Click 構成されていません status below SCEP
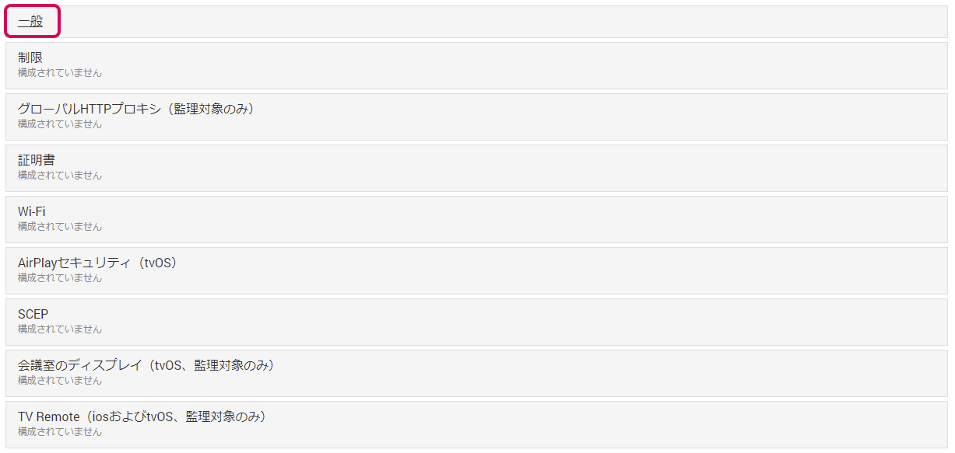Screen dimensions: 955x453 coord(60,329)
